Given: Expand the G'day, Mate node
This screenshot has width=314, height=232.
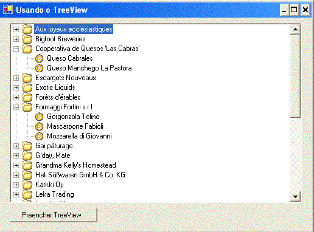Looking at the screenshot, I should click(16, 155).
